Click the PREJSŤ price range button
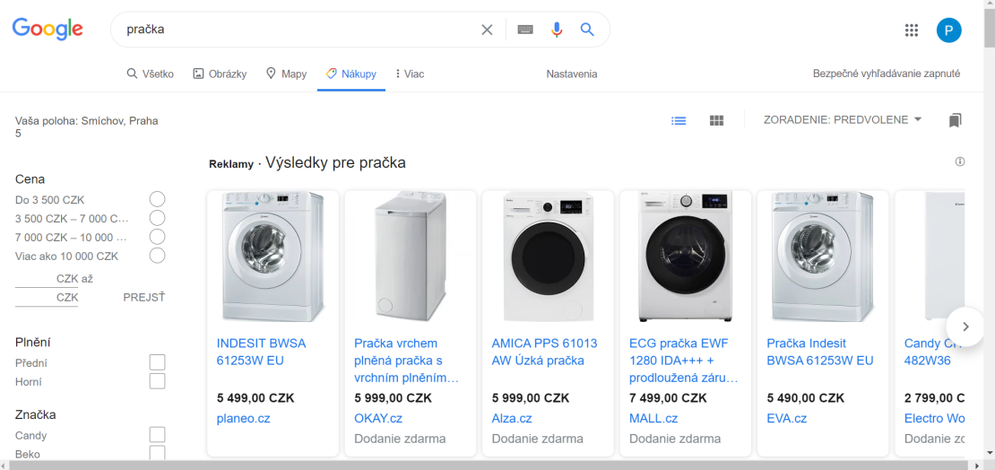Screen dimensions: 995x470 tap(144, 297)
